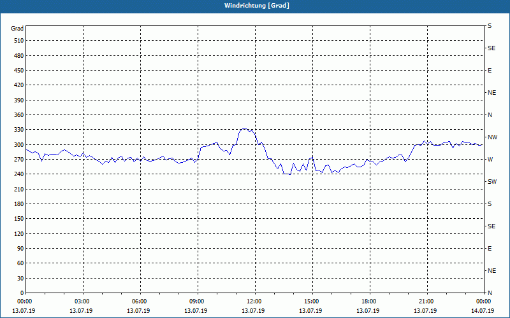Select the 12:00 time label
The image size is (510, 318).
254,301
